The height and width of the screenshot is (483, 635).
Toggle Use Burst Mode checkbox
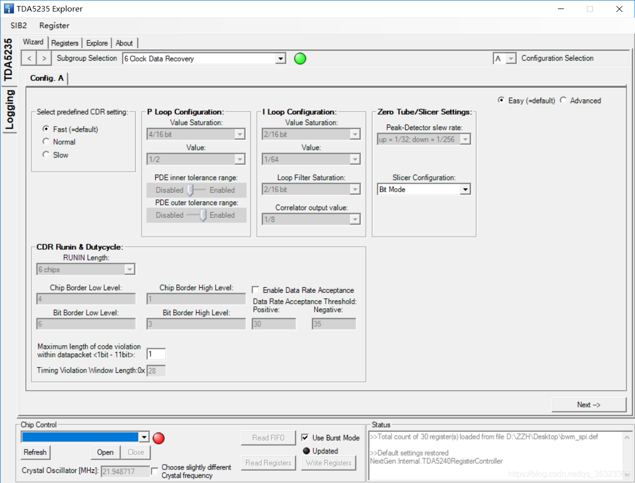305,437
